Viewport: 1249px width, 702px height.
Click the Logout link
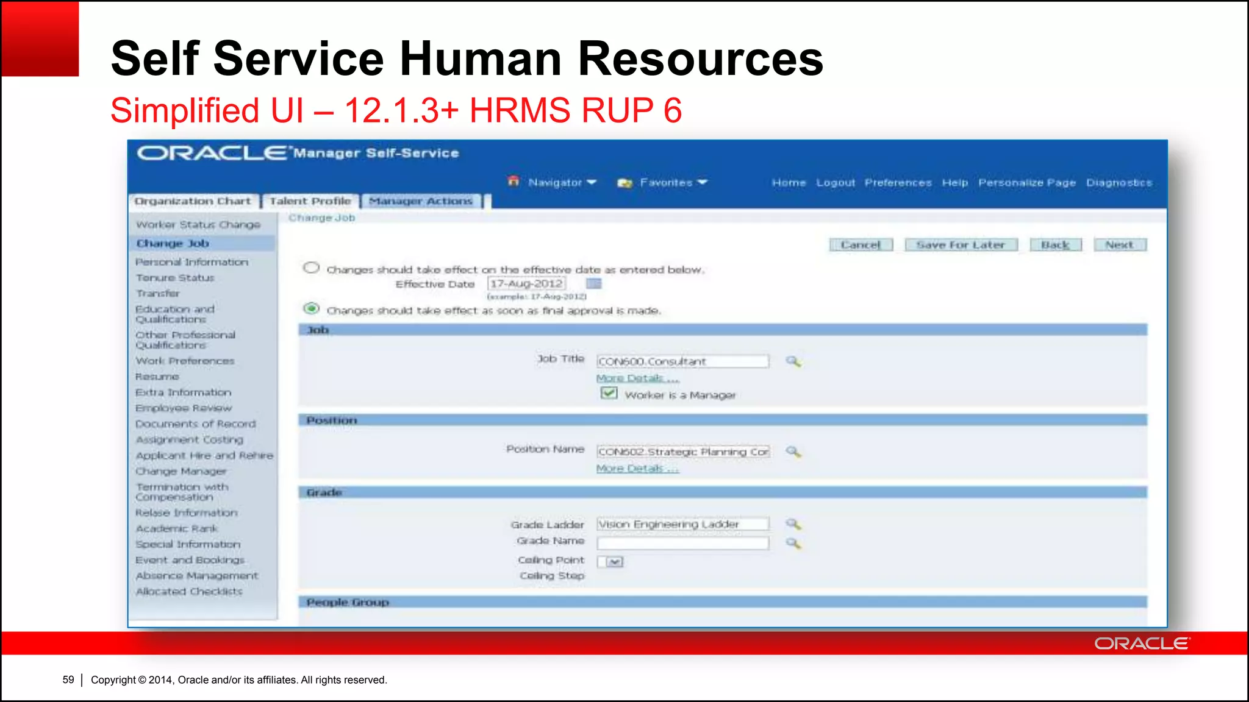click(x=836, y=183)
